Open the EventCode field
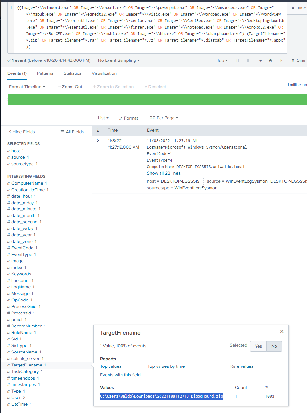Screen dimensions: 307x413 (x=22, y=248)
